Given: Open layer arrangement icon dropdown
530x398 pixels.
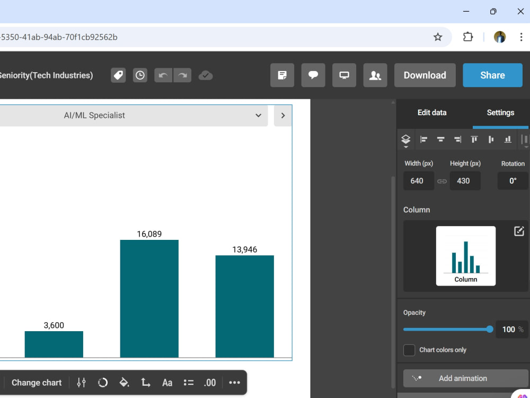Looking at the screenshot, I should 405,140.
